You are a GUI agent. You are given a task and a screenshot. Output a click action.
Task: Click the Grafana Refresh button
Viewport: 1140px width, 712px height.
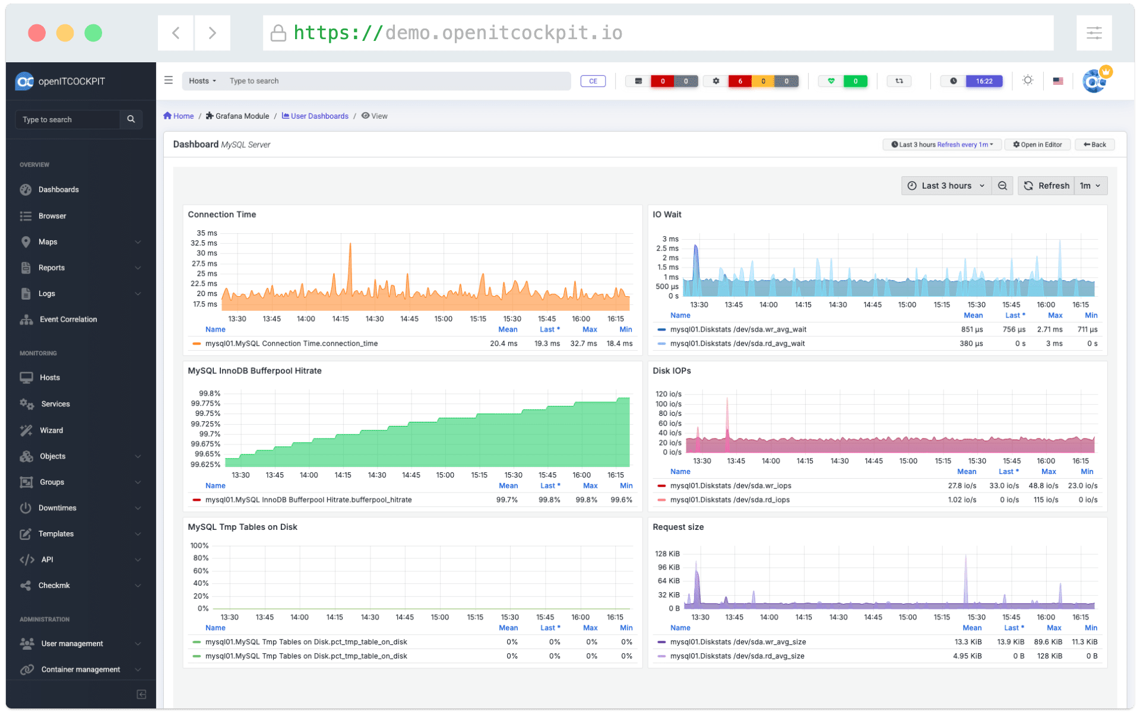(1046, 186)
